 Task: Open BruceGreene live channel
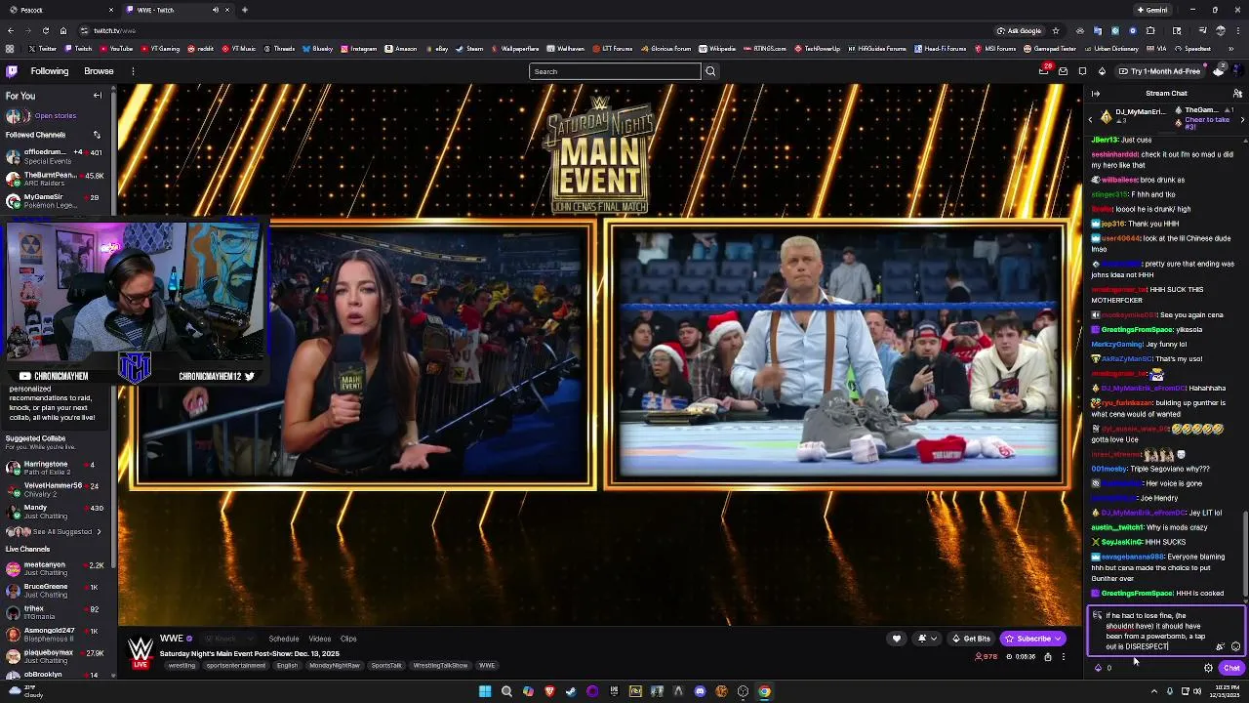[54, 591]
